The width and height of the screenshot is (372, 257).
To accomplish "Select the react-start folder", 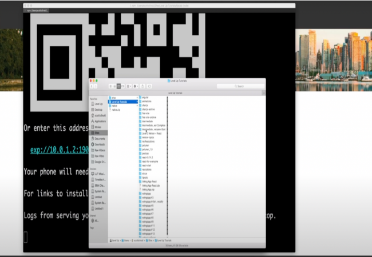I will [145, 166].
